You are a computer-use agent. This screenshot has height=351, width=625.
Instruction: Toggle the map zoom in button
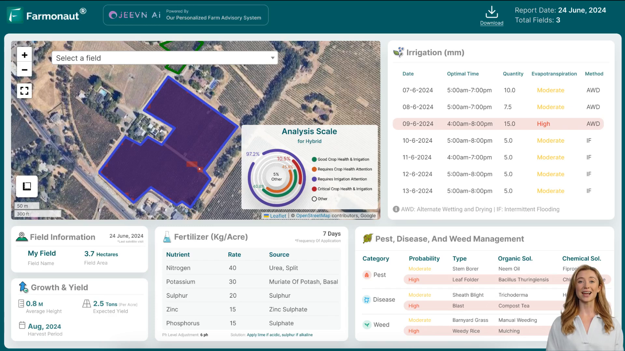coord(24,55)
